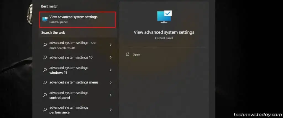283x118 pixels.
Task: Expand chevron for 'advanced system settings menu'
Action: 111,82
